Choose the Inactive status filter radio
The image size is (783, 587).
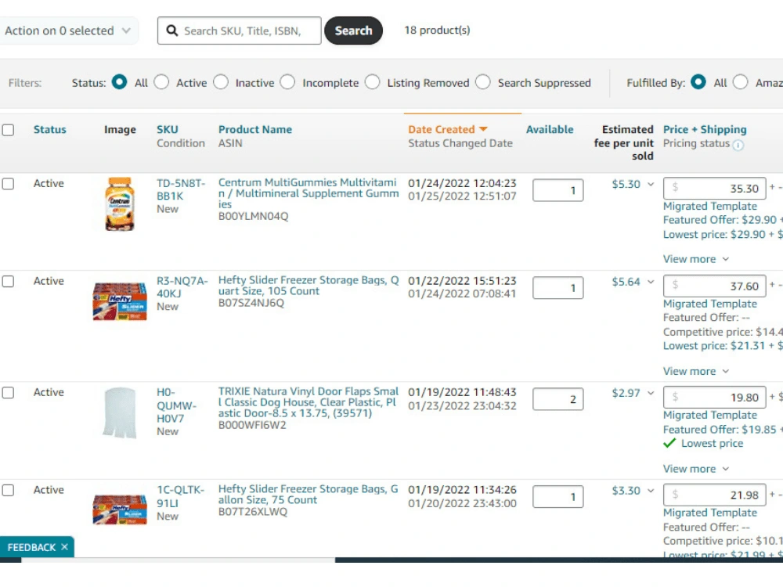coord(221,82)
